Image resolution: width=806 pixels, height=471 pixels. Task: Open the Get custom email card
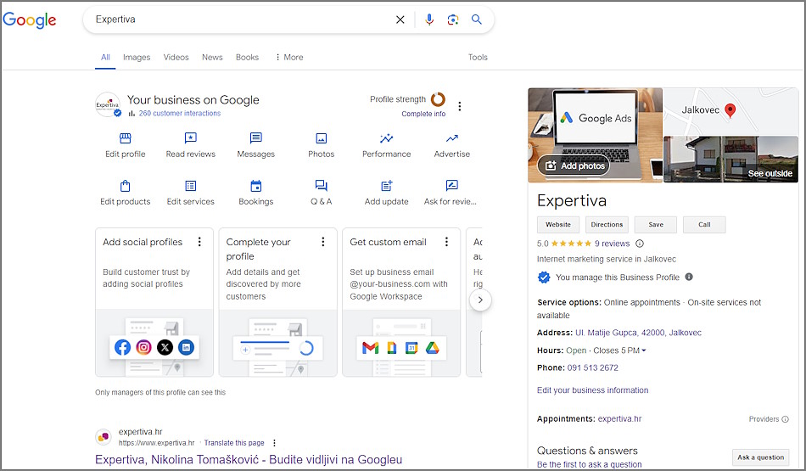click(x=401, y=302)
